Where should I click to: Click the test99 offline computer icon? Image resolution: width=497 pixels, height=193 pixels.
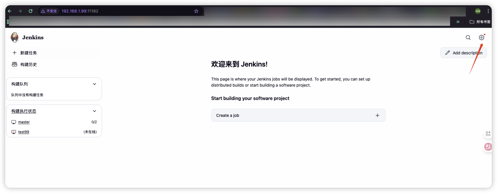tap(14, 132)
